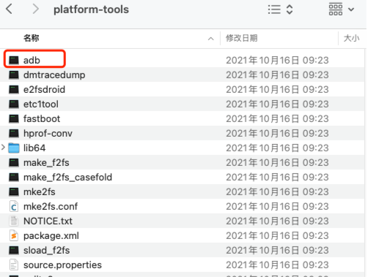Sort by the 名称 column header
Image resolution: width=371 pixels, height=277 pixels.
coord(32,38)
